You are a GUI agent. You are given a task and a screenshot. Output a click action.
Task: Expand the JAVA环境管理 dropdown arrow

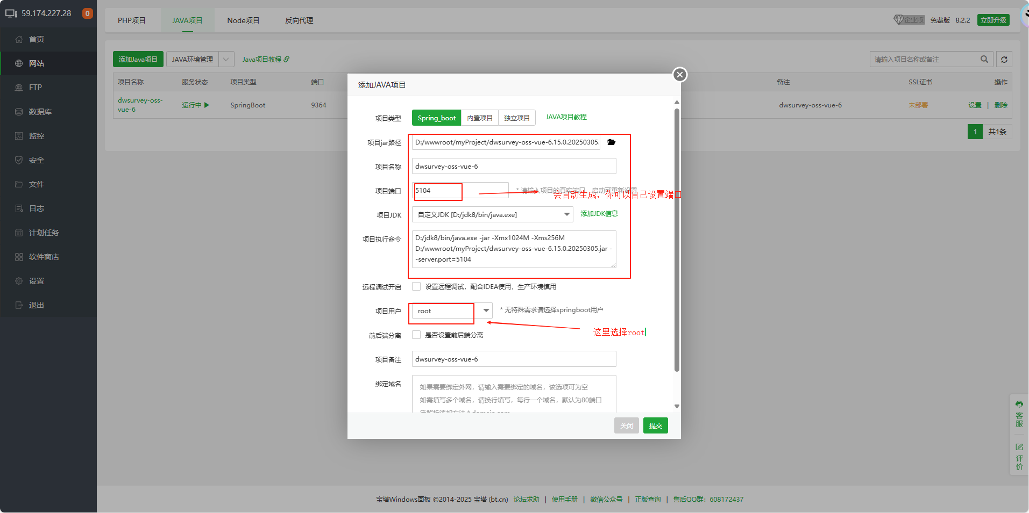[226, 60]
